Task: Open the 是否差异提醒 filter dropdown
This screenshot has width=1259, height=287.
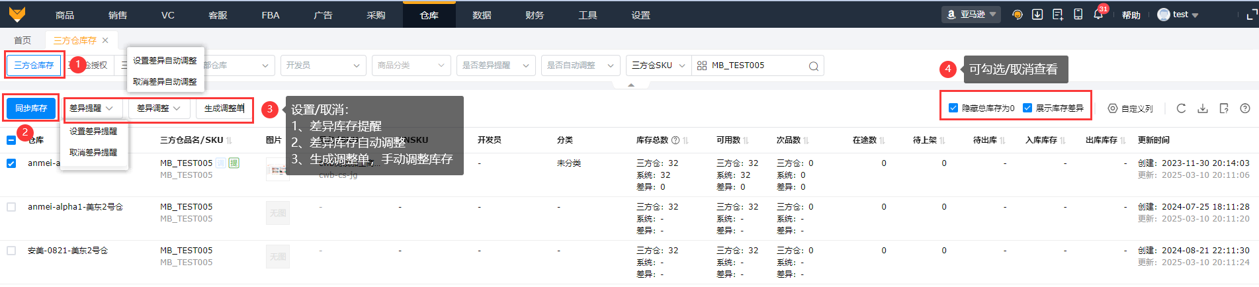Action: click(496, 65)
